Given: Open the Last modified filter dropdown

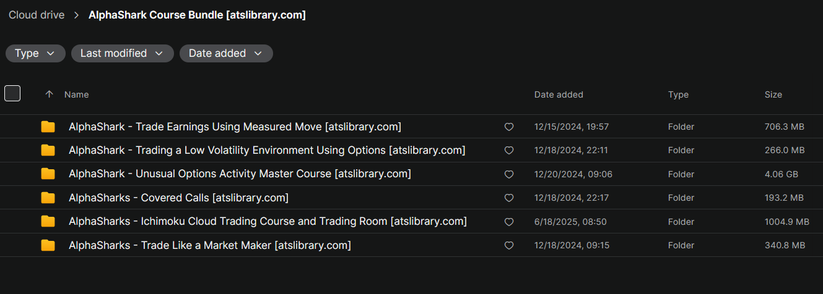Looking at the screenshot, I should (x=122, y=54).
